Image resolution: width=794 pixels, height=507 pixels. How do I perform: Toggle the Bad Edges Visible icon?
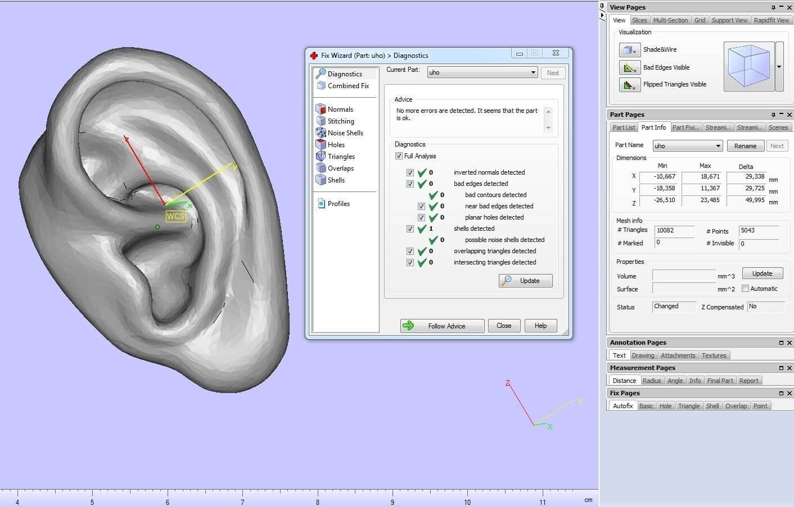[629, 67]
